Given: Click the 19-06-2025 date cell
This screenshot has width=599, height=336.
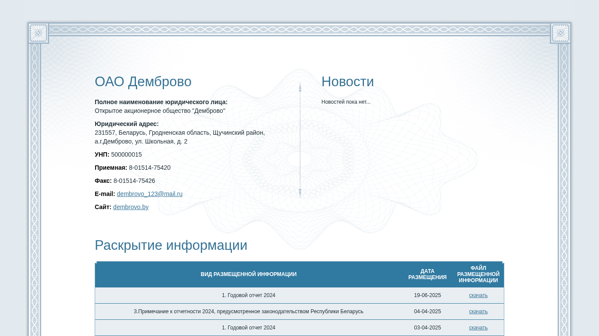Looking at the screenshot, I should [x=427, y=295].
